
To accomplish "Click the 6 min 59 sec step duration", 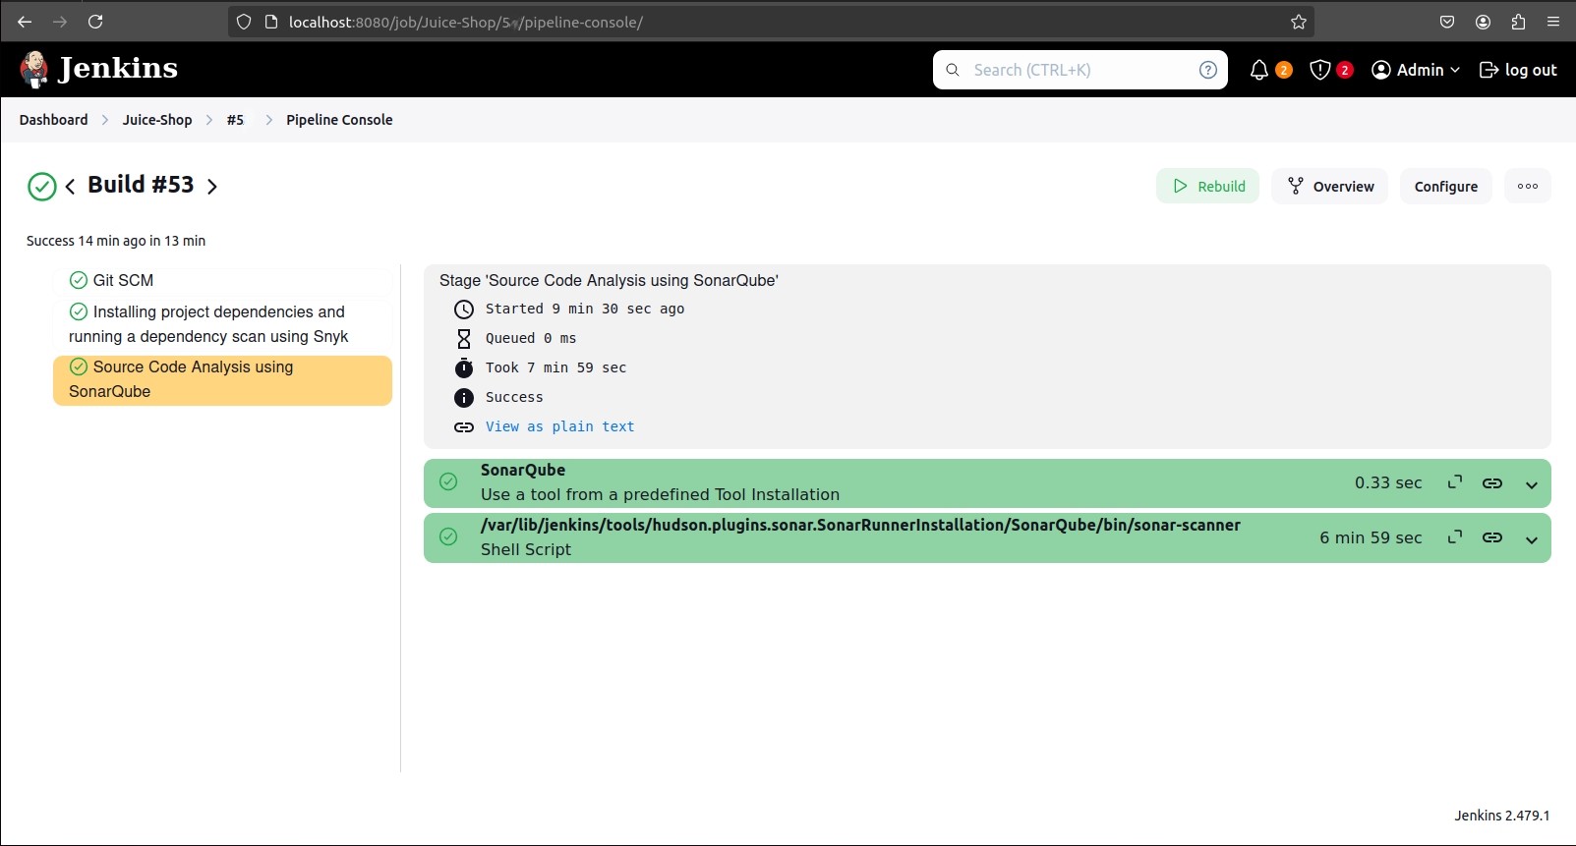I will (x=1371, y=537).
